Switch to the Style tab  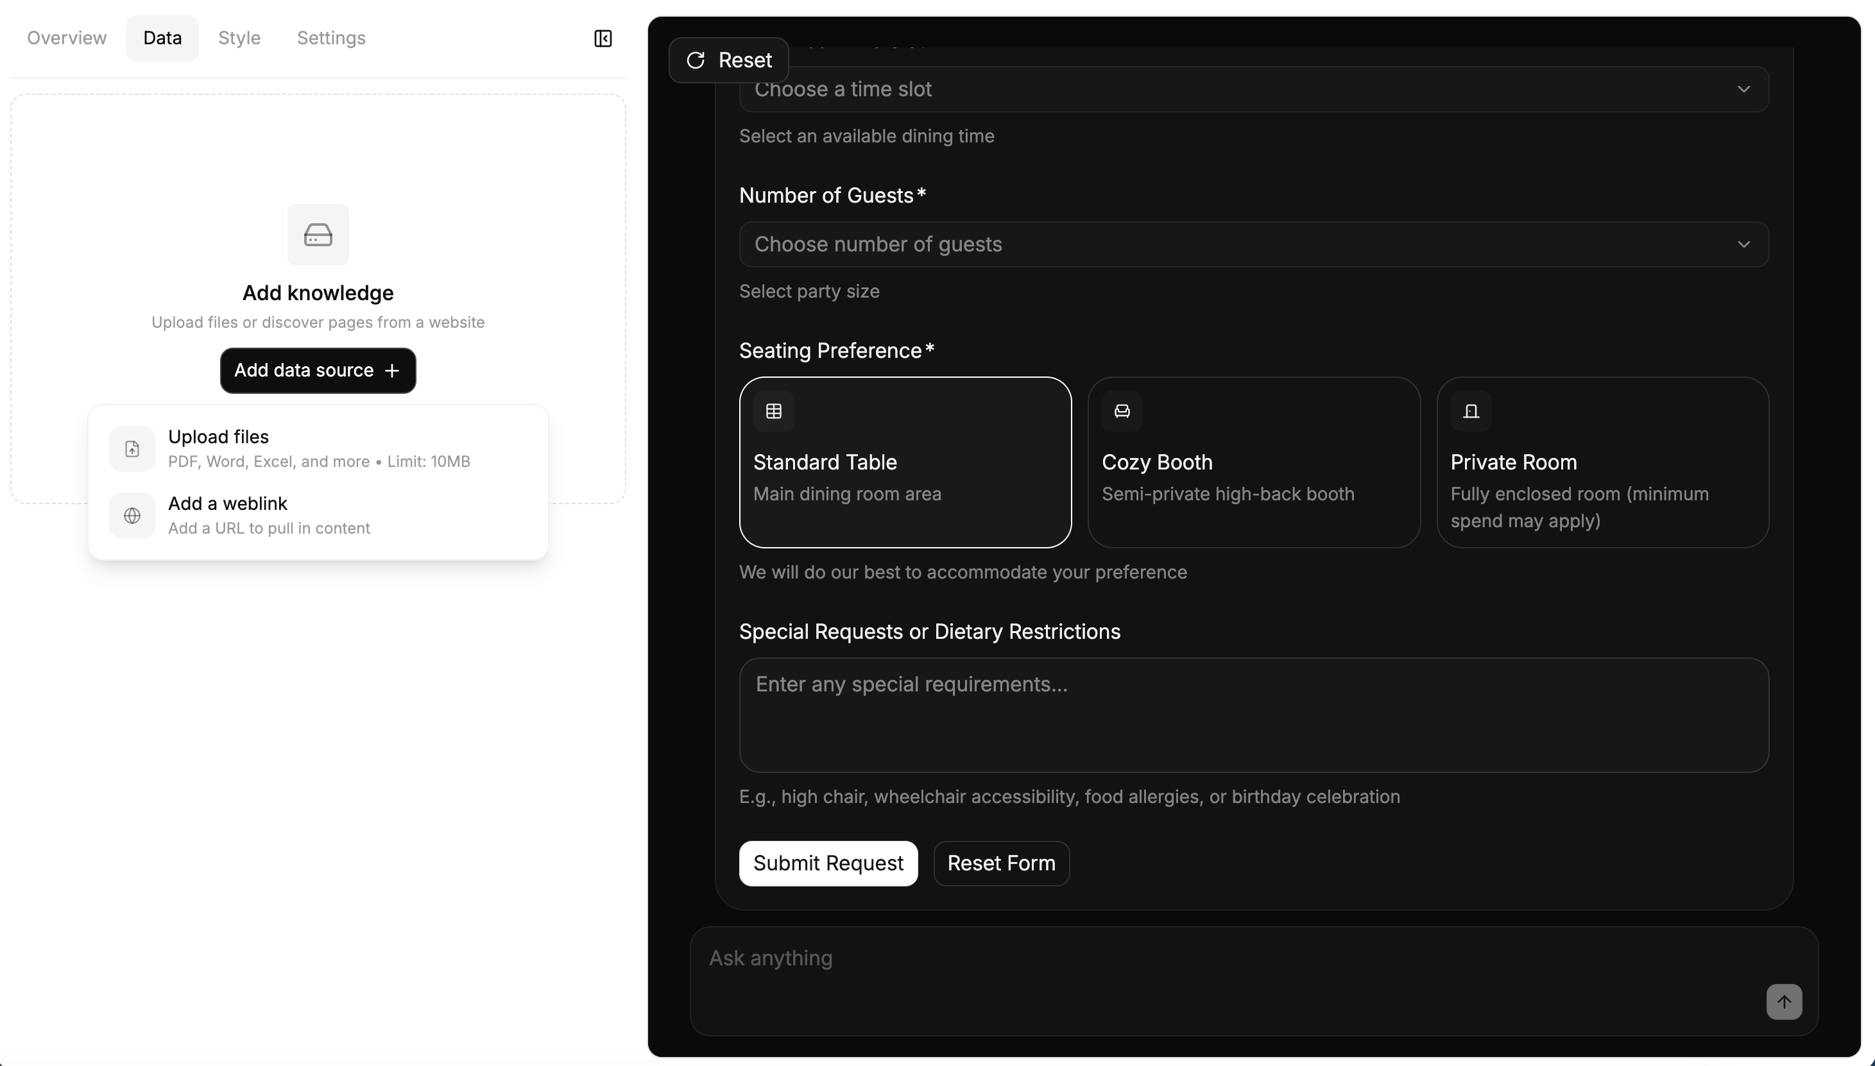tap(239, 38)
